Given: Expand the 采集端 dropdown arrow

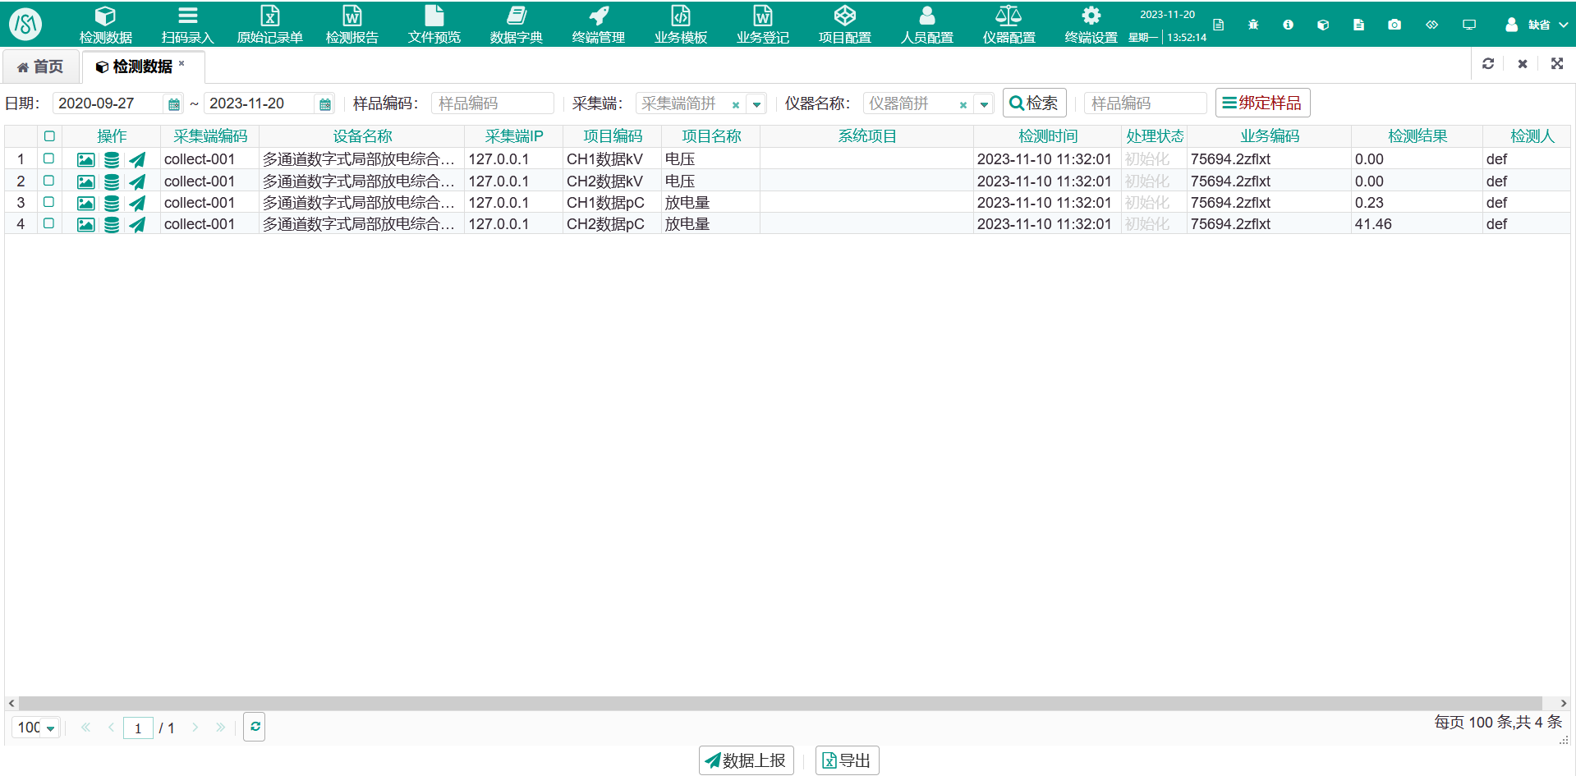Looking at the screenshot, I should (756, 104).
